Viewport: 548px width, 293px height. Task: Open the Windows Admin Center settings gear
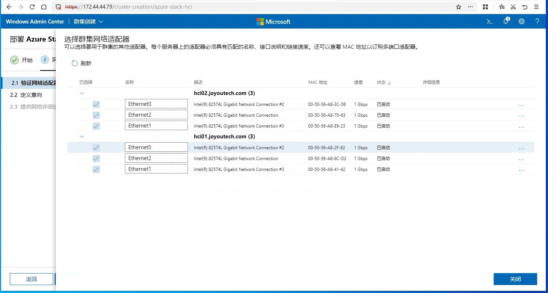click(x=522, y=22)
